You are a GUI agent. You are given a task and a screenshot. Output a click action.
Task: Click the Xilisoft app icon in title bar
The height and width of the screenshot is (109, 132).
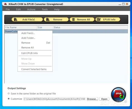[x=6, y=4]
